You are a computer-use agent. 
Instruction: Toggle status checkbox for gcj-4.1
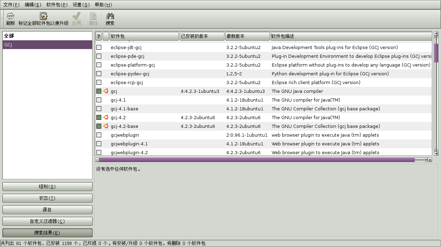coord(99,100)
